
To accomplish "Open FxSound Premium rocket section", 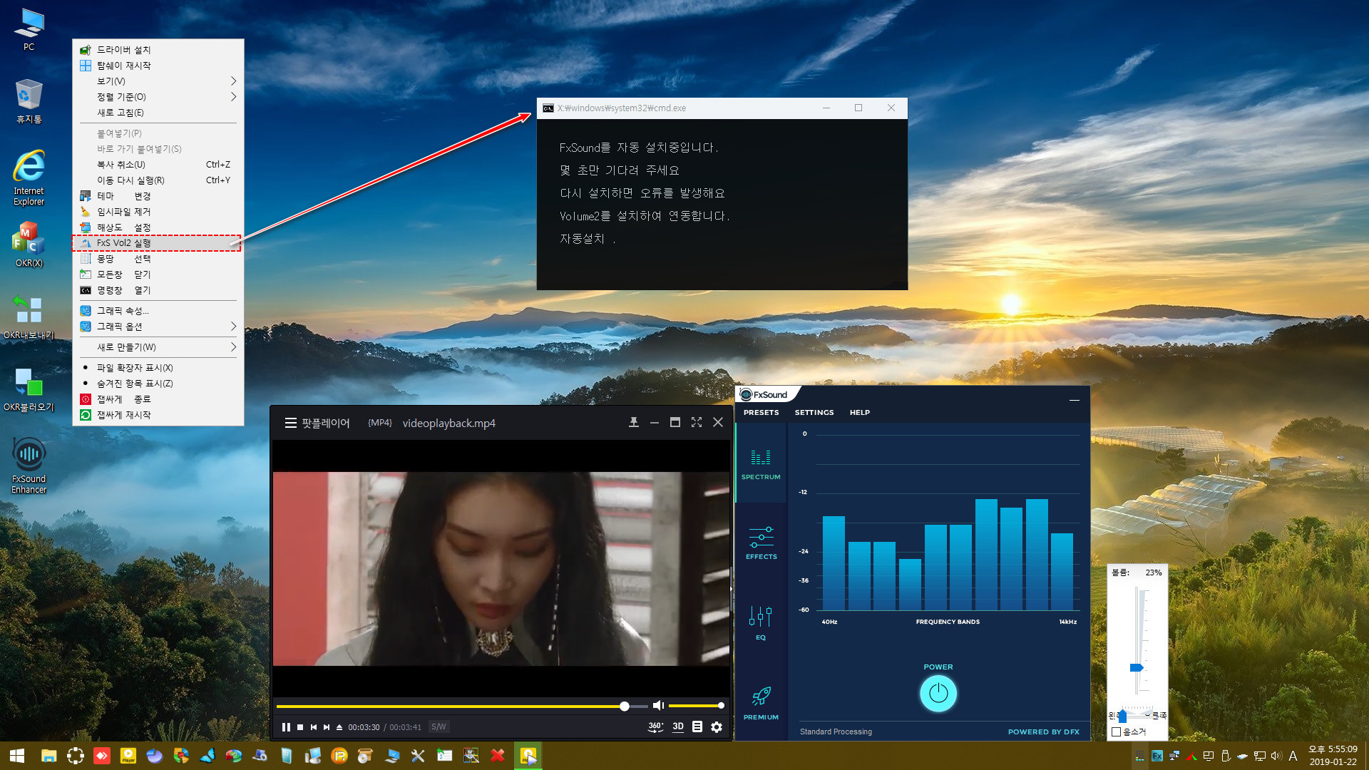I will click(x=761, y=704).
